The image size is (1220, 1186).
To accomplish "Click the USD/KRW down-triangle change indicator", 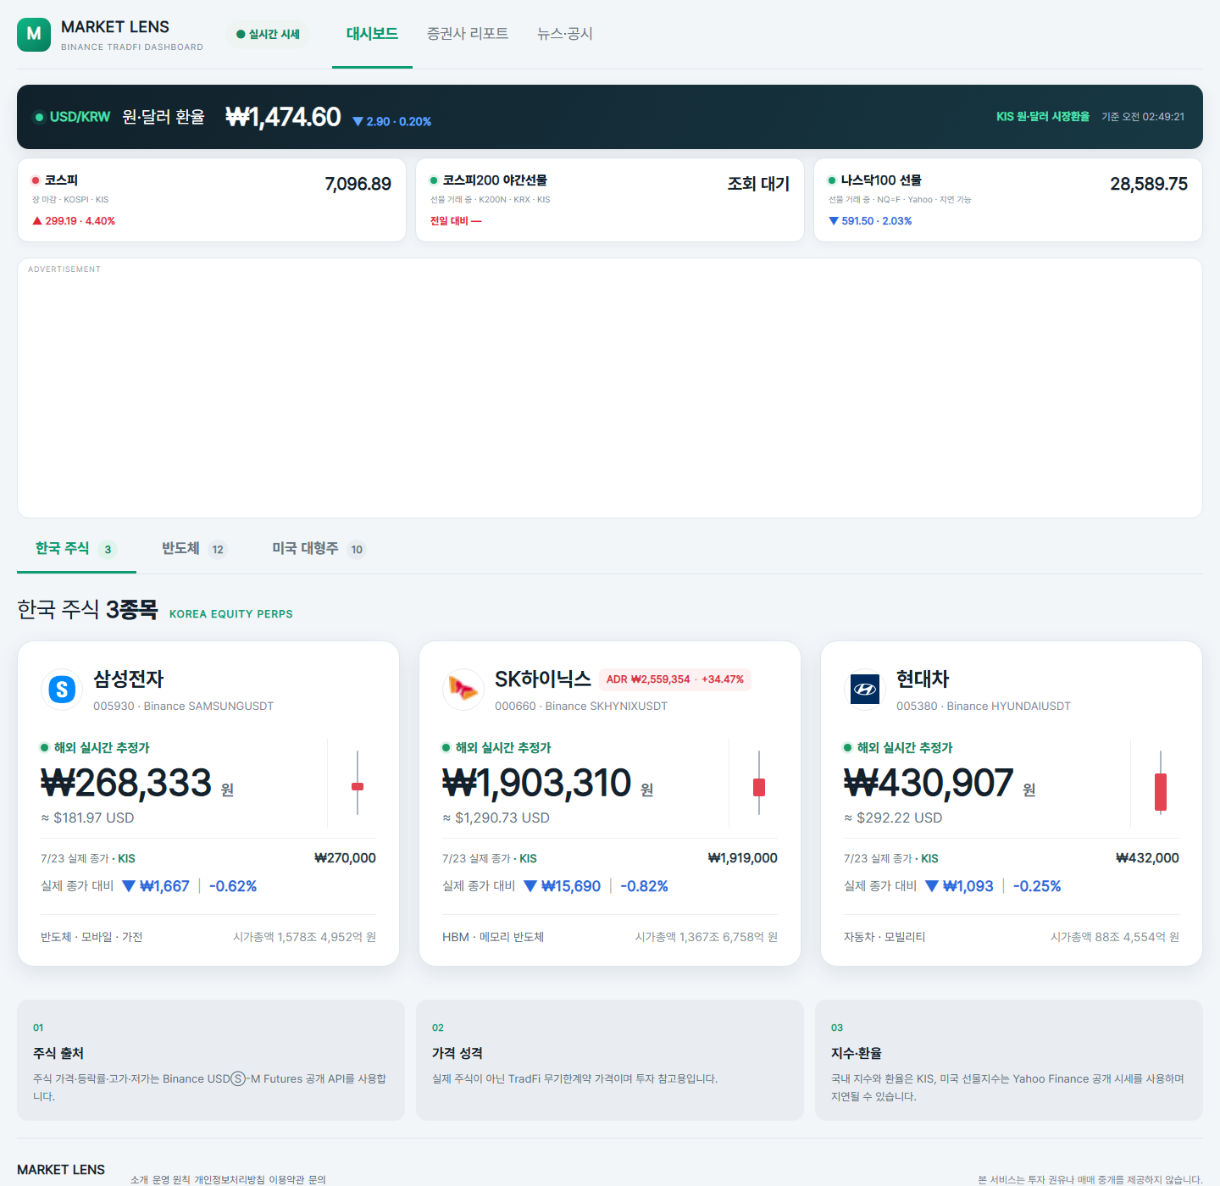I will (391, 121).
